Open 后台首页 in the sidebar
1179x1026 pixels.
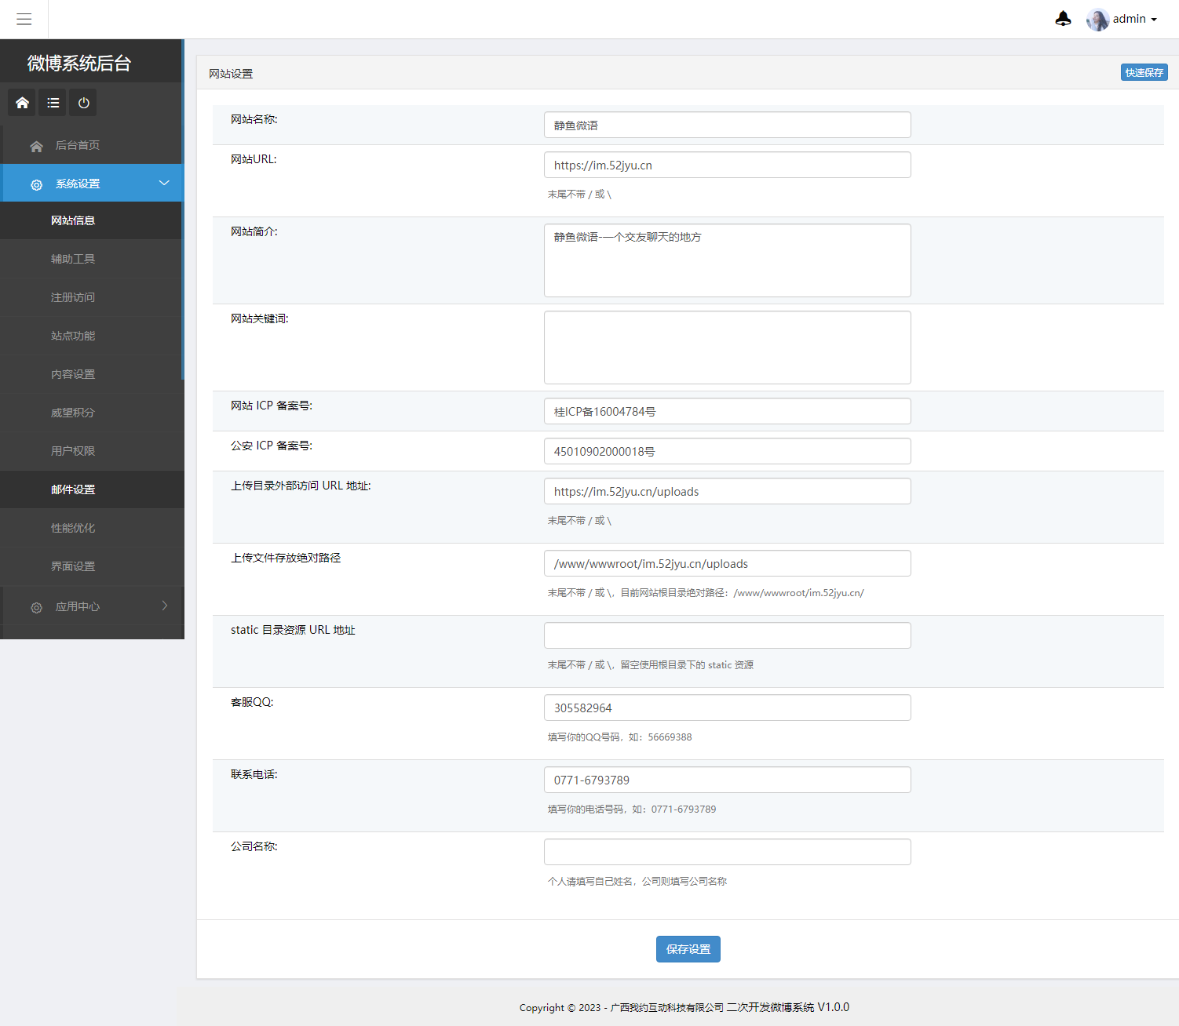point(77,145)
